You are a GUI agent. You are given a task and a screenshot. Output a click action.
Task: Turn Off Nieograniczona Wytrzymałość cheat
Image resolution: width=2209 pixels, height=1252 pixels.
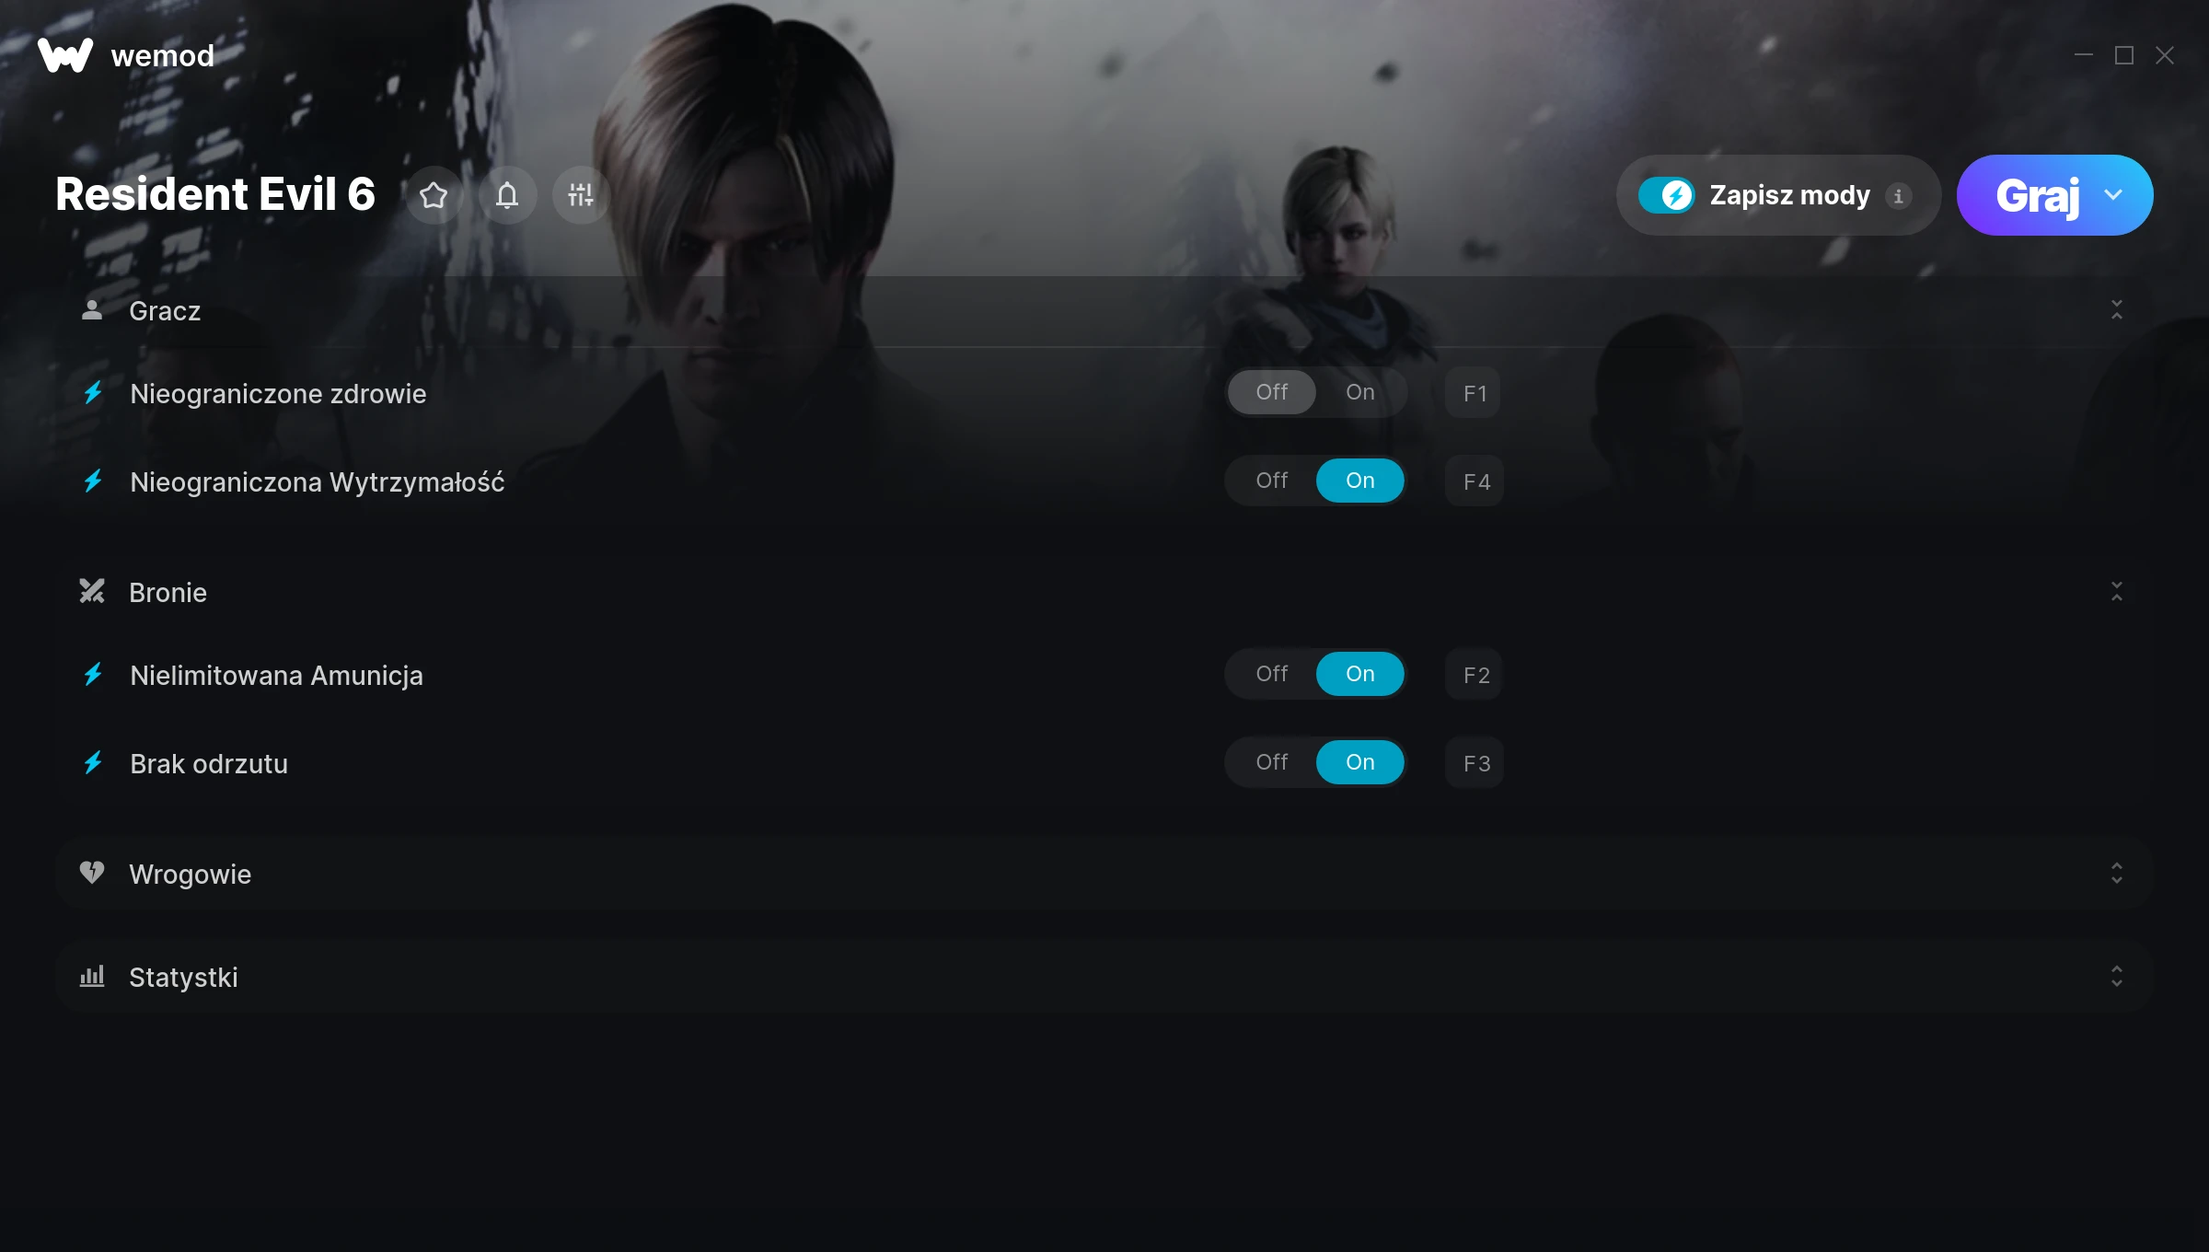1272,481
